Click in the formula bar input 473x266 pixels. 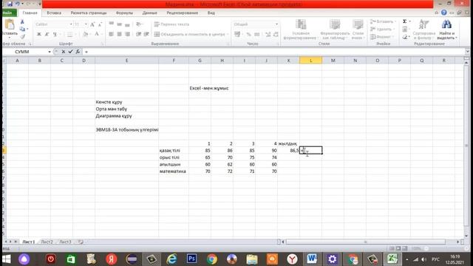point(274,52)
